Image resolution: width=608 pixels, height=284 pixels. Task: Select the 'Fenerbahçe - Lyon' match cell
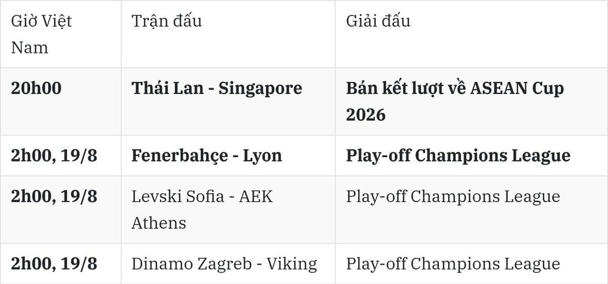(x=228, y=155)
